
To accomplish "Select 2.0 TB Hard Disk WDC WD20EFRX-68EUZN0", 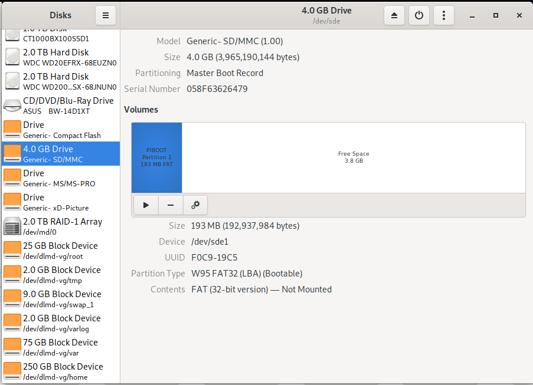I will pos(61,57).
